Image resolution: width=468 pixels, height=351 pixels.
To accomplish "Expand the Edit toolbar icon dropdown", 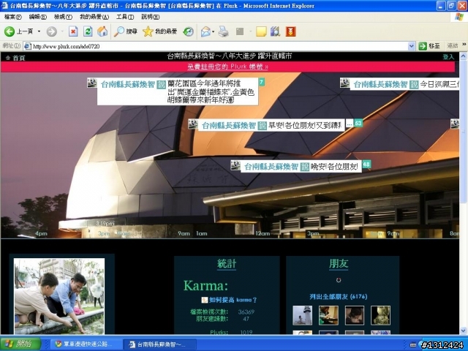I will click(250, 31).
